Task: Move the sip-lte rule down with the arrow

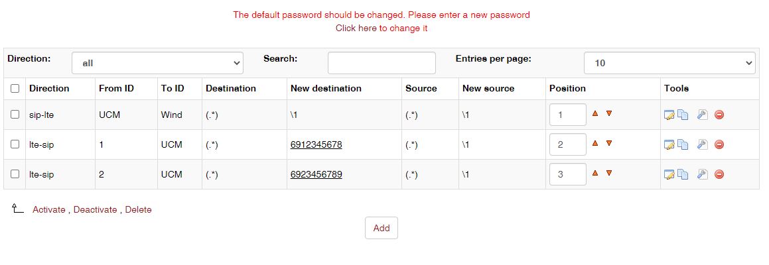Action: click(609, 113)
